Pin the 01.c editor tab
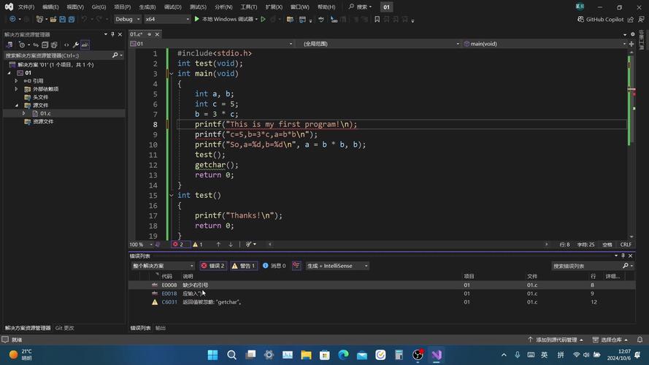649x365 pixels. 150,34
